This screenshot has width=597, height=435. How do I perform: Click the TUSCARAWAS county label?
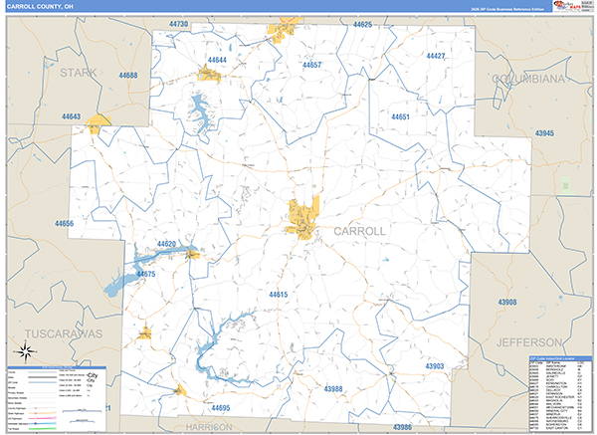pyautogui.click(x=64, y=334)
